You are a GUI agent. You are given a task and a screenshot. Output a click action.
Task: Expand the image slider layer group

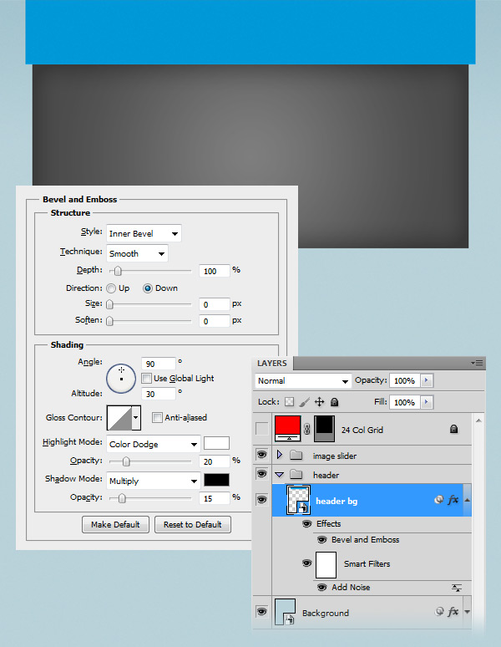tap(280, 455)
